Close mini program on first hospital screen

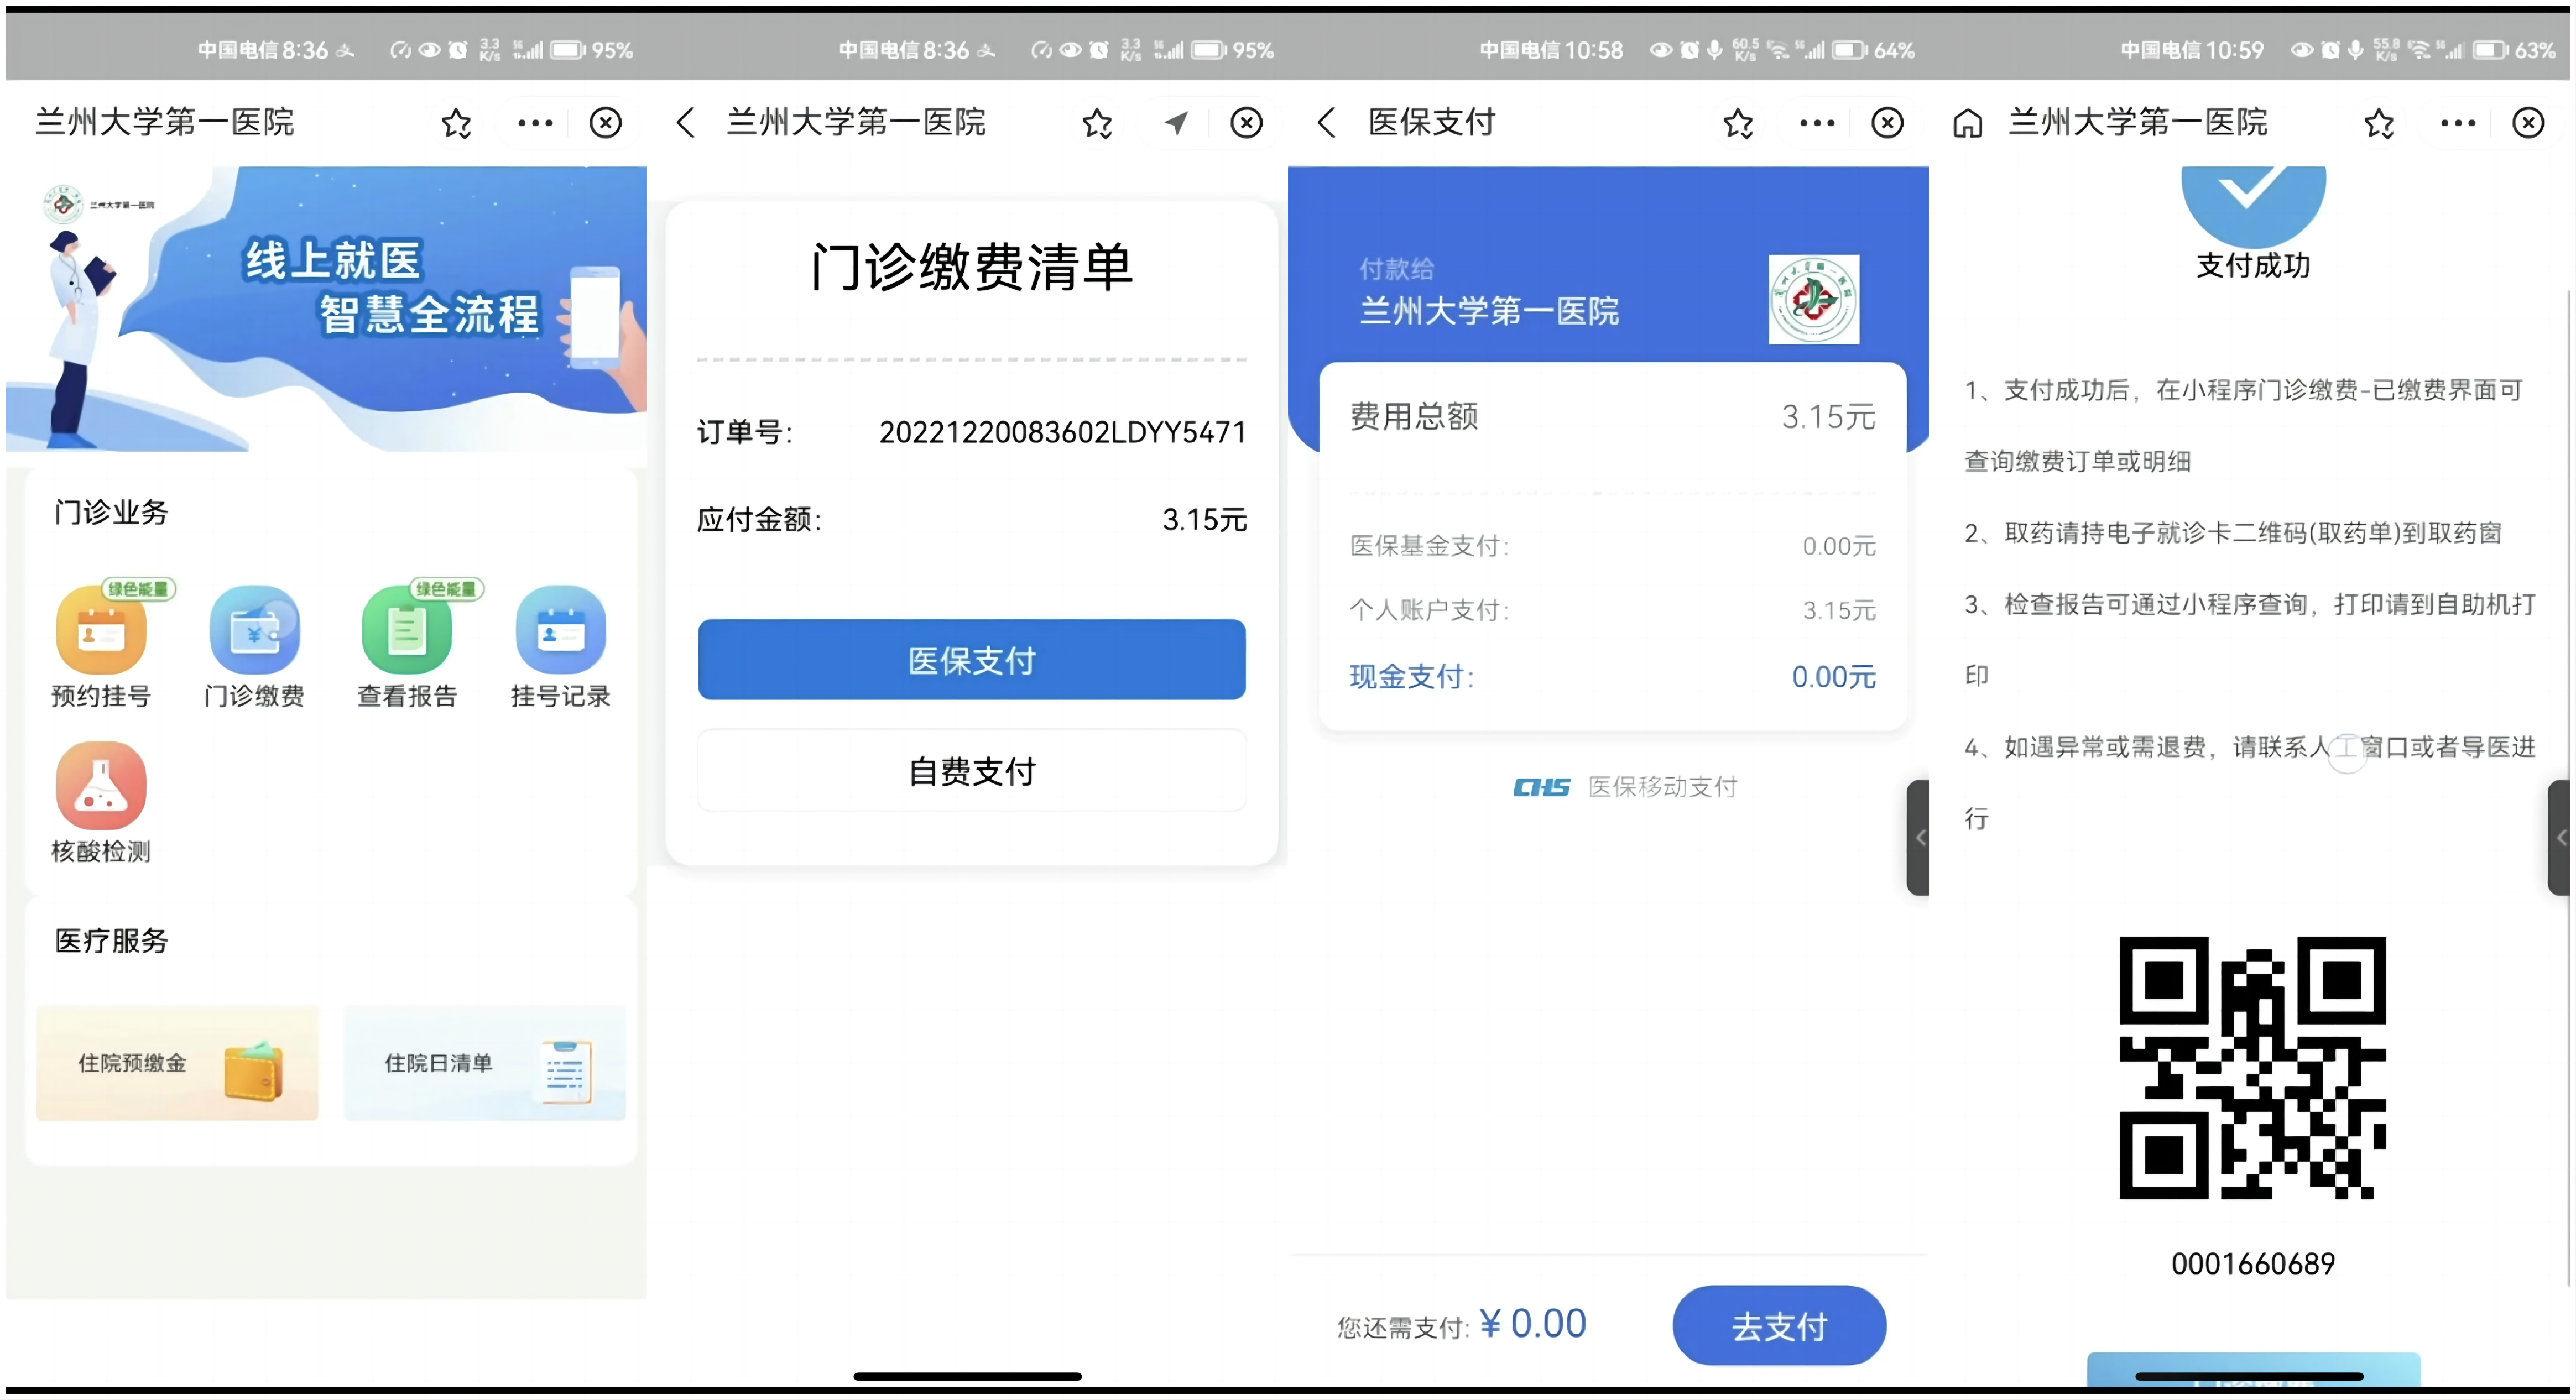(x=605, y=124)
